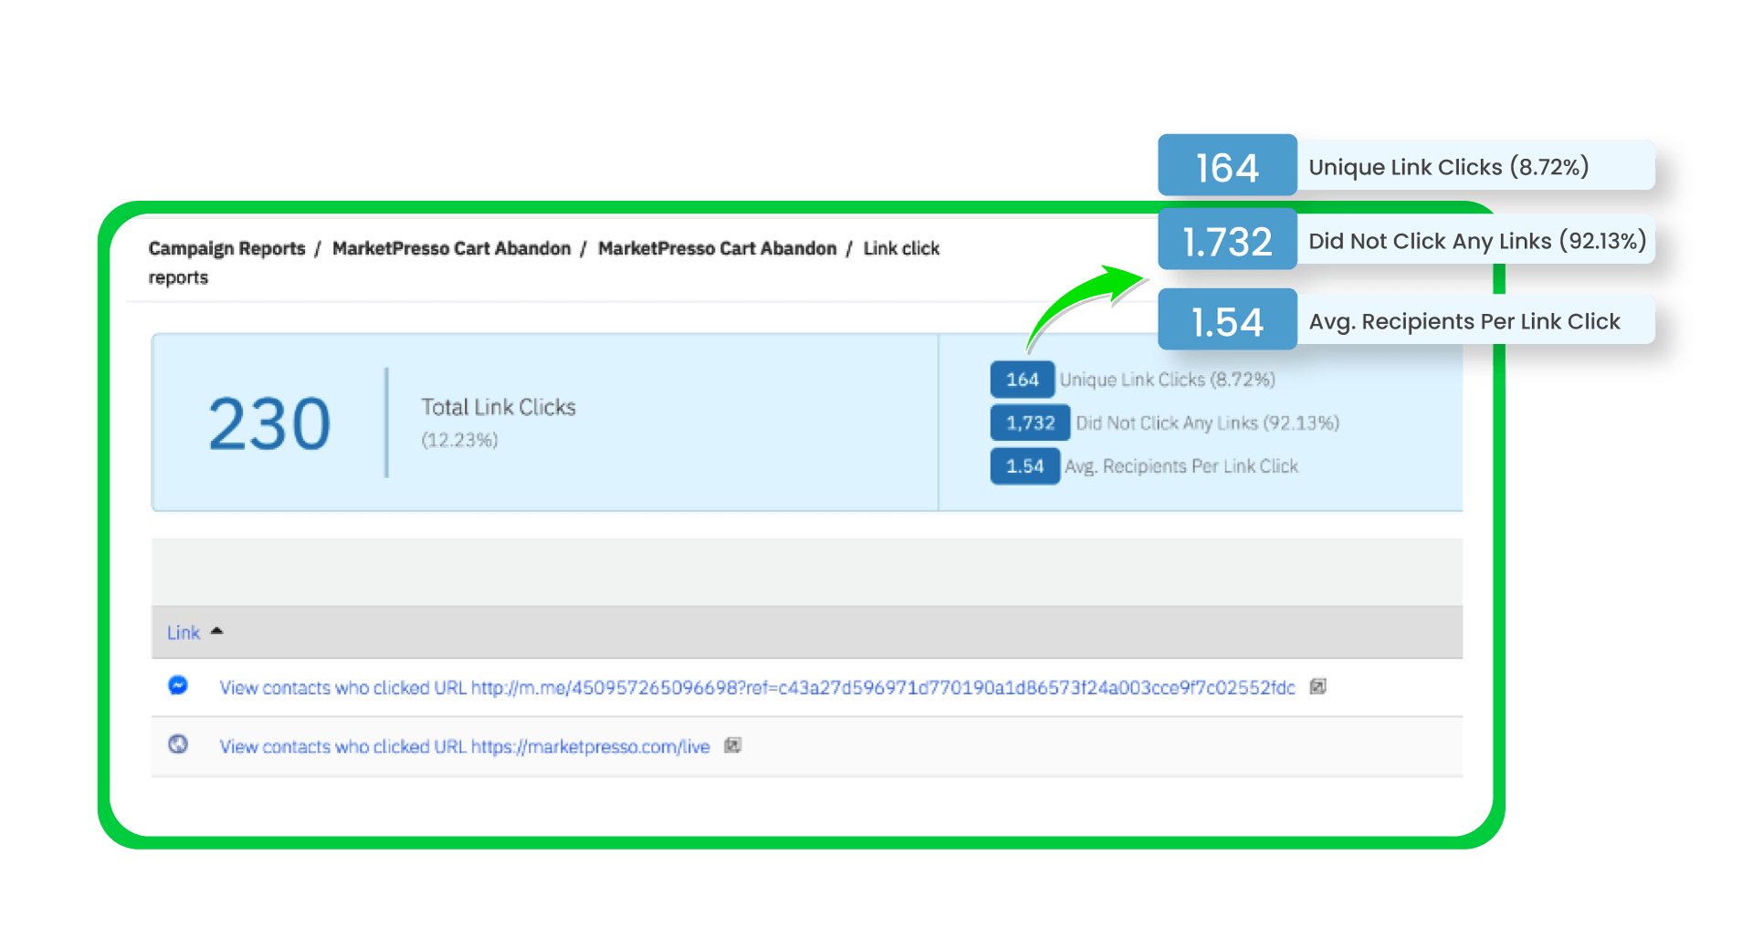Click the small 1.54 badge in stats panel
1753x949 pixels.
[1024, 466]
